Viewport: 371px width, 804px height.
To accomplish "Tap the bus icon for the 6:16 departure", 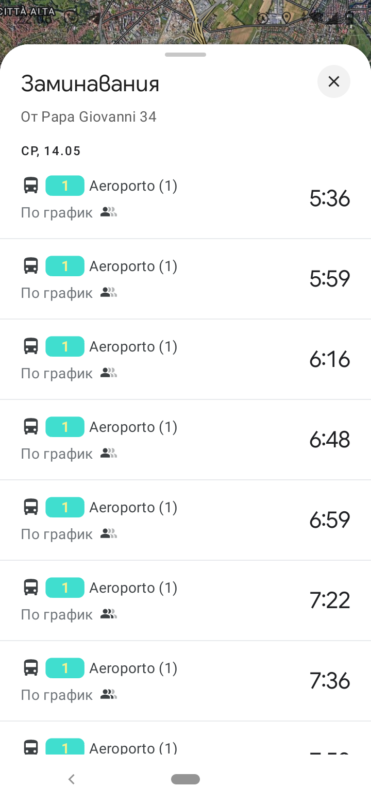I will click(31, 346).
